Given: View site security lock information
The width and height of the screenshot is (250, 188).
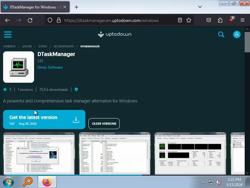Looking at the screenshot, I should click(x=59, y=20).
